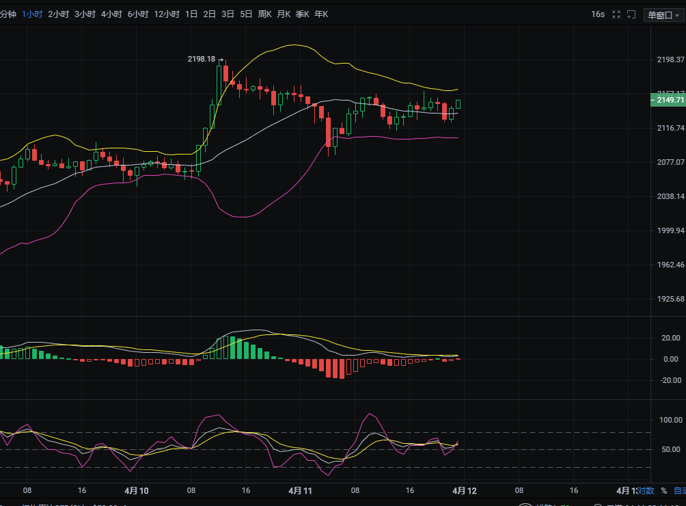Image resolution: width=686 pixels, height=506 pixels.
Task: Toggle 对数 logarithmic scale
Action: point(646,491)
